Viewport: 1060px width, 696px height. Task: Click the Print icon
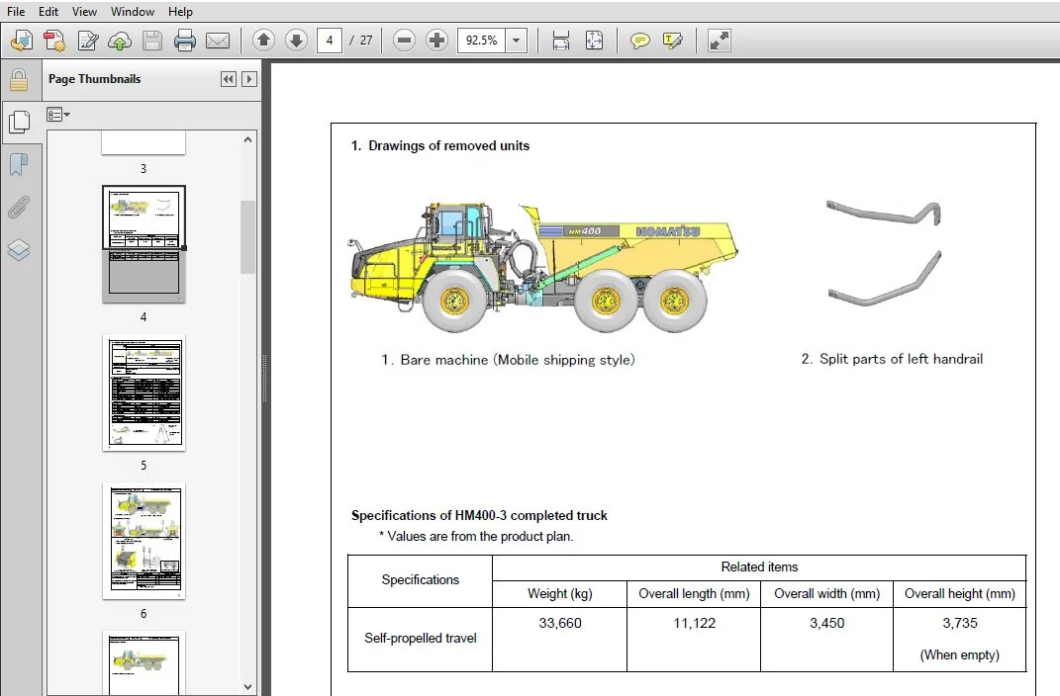click(184, 41)
